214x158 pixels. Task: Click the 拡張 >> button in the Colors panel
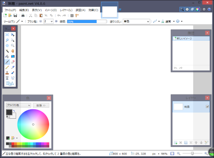click(41, 105)
